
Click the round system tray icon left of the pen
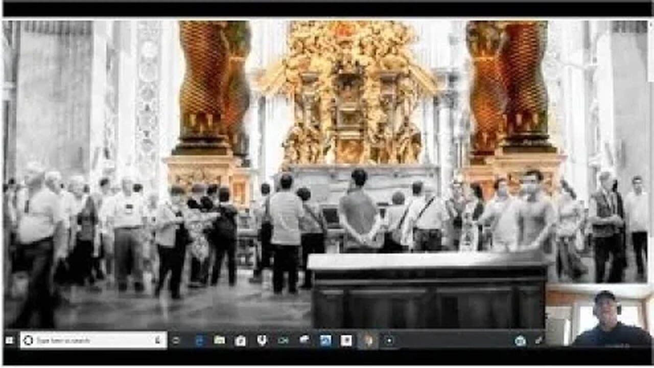[520, 341]
